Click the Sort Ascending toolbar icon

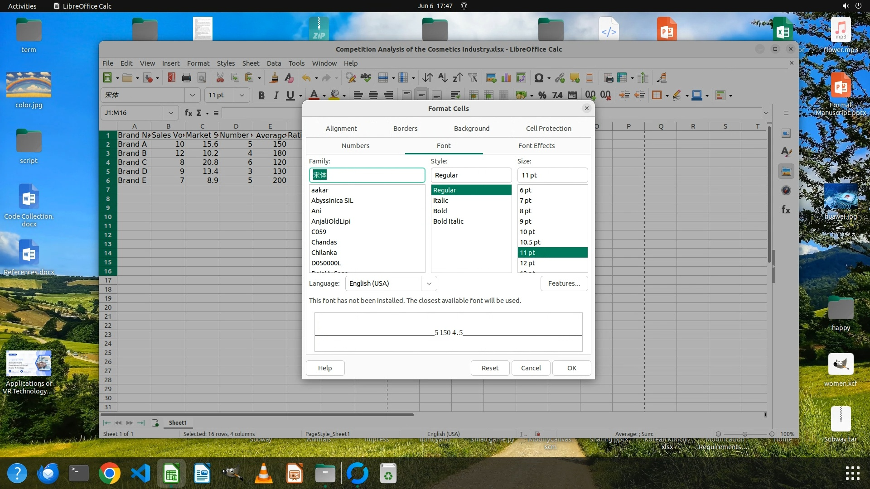point(443,78)
